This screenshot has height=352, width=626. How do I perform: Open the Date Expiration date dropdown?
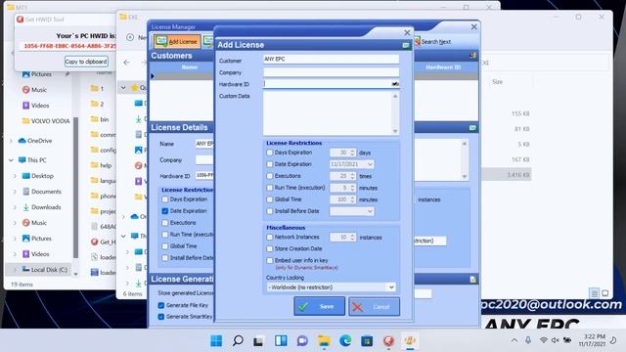click(370, 164)
